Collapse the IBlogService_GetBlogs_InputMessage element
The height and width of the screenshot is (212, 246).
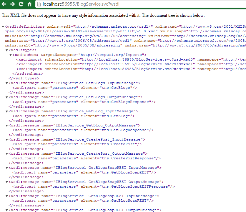[6, 83]
